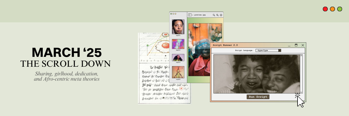
Task: Close the Script Runner 2.0 window
Action: tap(303, 45)
